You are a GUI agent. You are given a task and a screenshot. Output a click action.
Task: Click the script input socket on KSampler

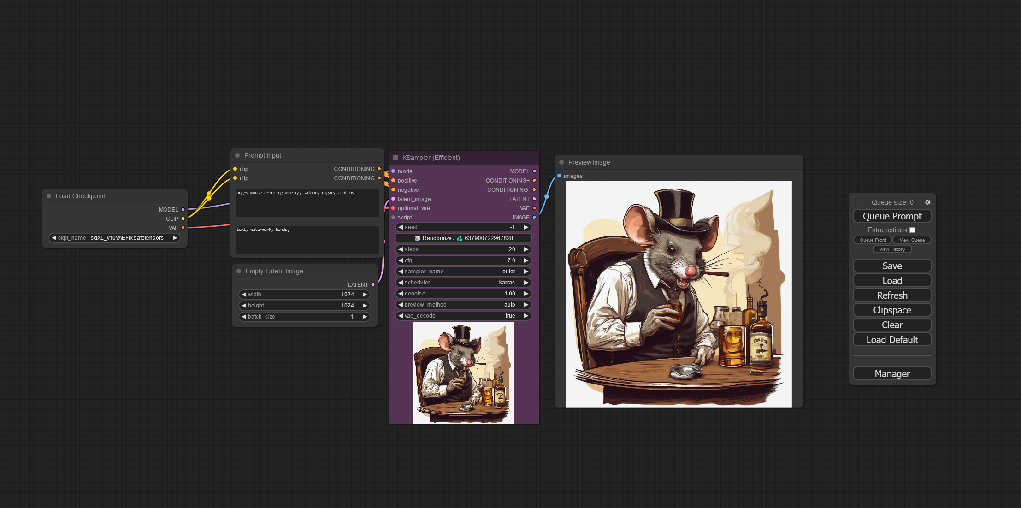click(x=393, y=217)
